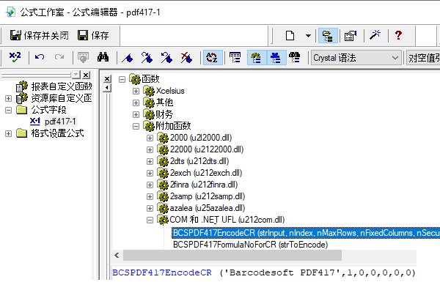Viewport: 440px width, 282px height.
Task: Expand 22000 (u2122000.dll) node
Action: 150,149
